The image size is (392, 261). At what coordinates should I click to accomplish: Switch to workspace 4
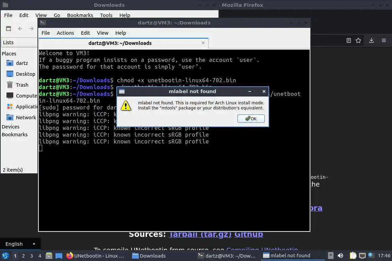click(40, 256)
